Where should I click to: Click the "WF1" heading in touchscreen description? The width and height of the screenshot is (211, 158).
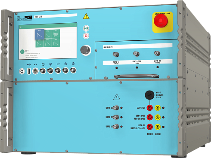coord(27,51)
